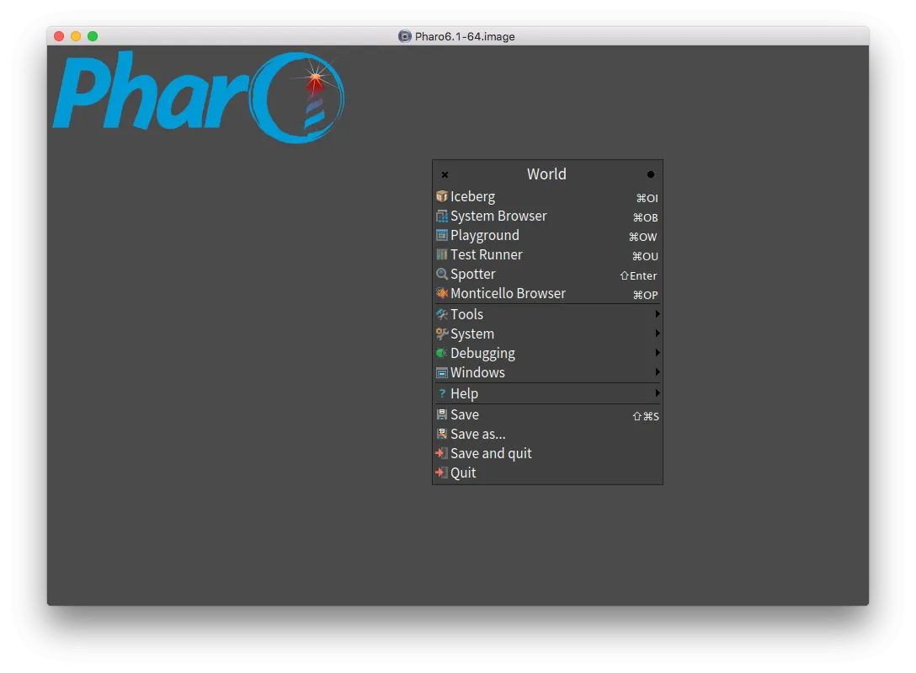
Task: Minimize window with yellow button
Action: [76, 36]
